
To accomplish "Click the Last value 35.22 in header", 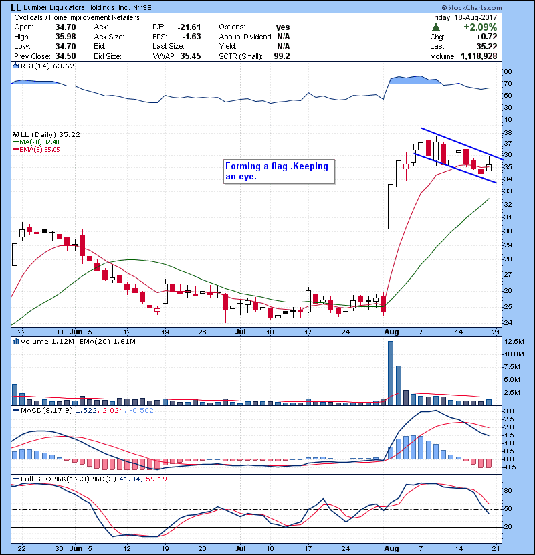I will [x=486, y=46].
